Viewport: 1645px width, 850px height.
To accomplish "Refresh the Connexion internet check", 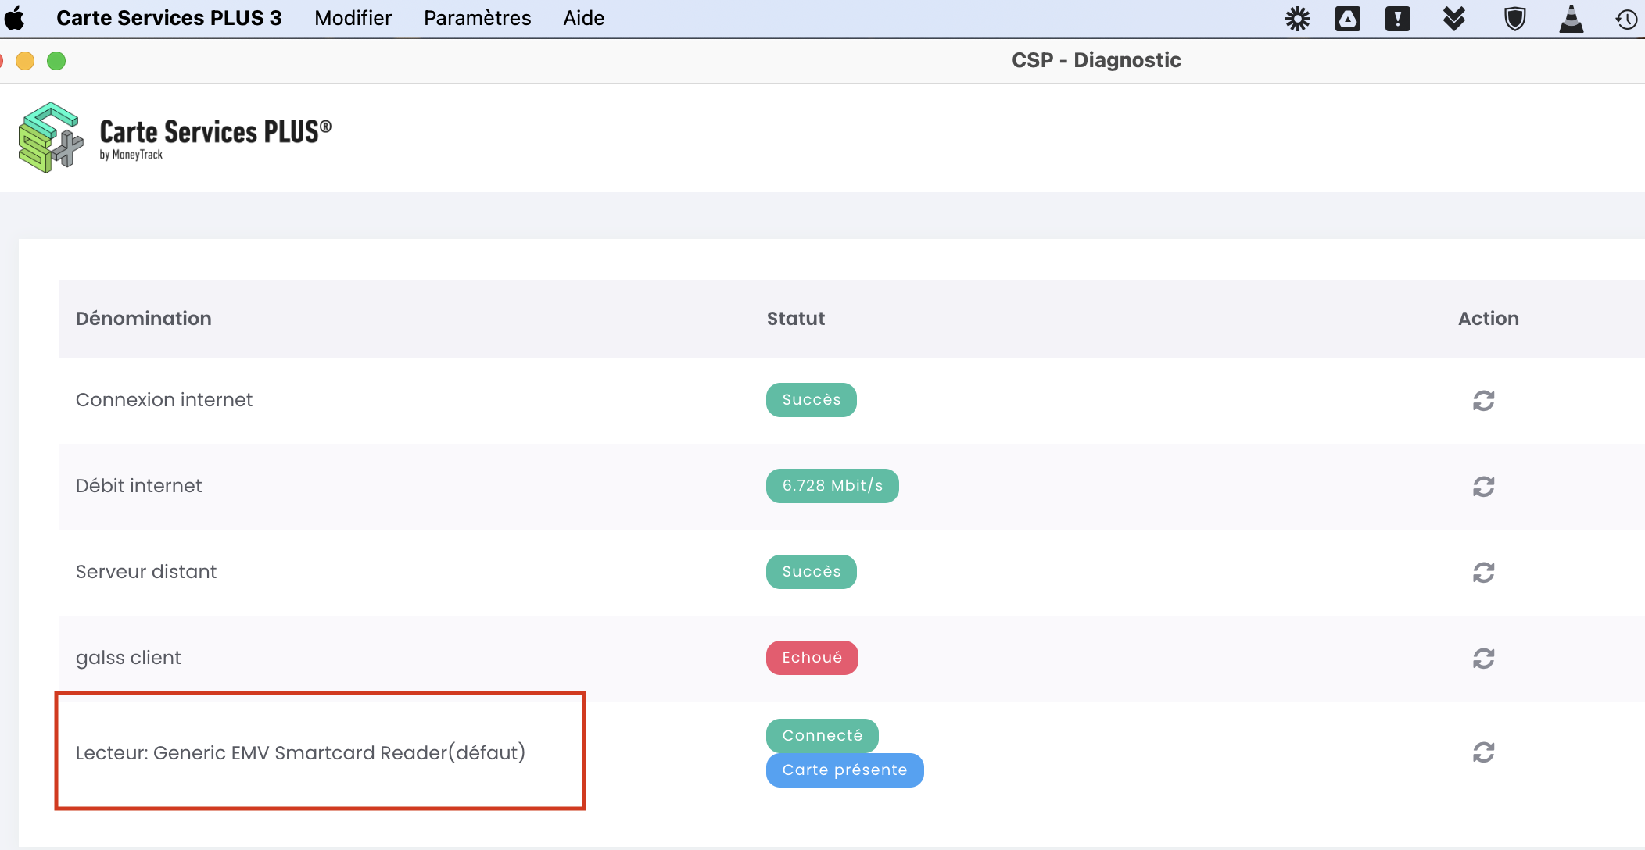I will click(x=1483, y=401).
